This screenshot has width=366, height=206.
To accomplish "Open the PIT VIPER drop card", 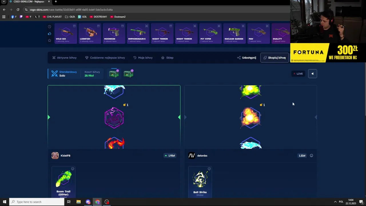I will (210, 33).
